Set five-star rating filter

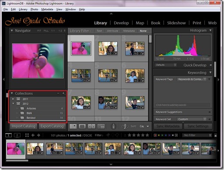(x=147, y=135)
